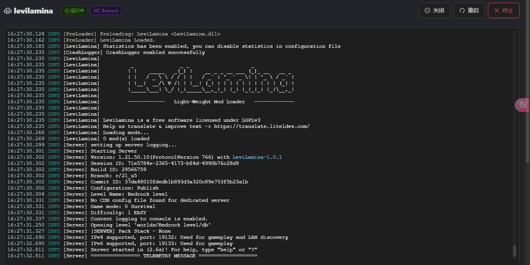
Task: Click the "Starting Server" log line
Action: [72, 151]
